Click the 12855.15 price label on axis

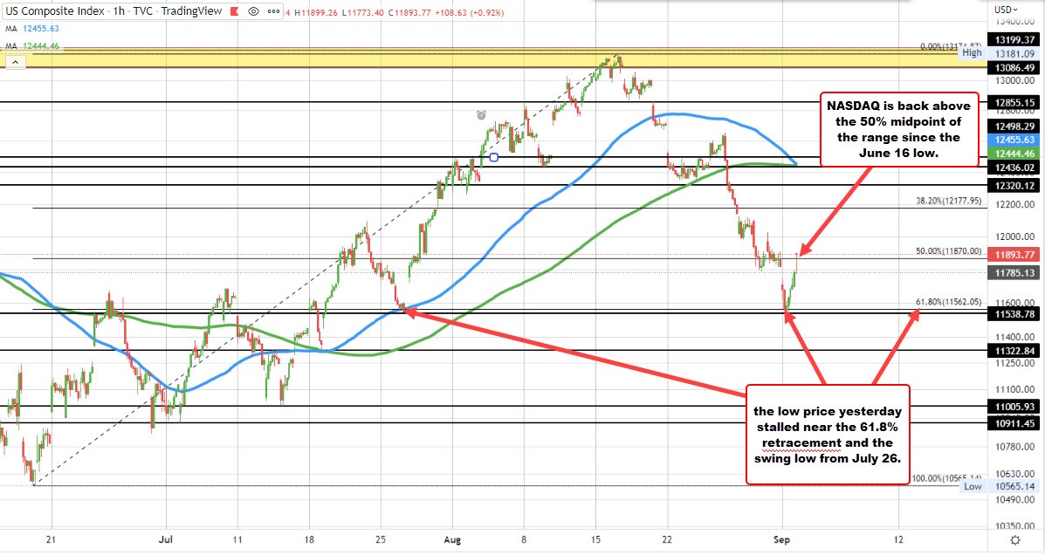pyautogui.click(x=1014, y=103)
